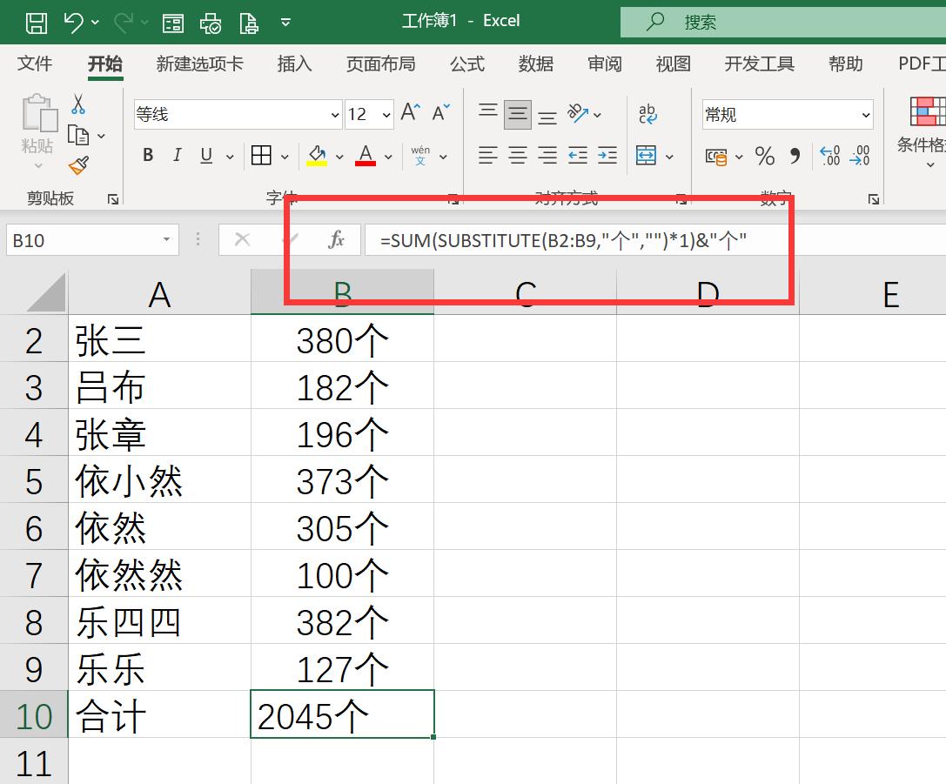Toggle underline formatting

click(205, 155)
